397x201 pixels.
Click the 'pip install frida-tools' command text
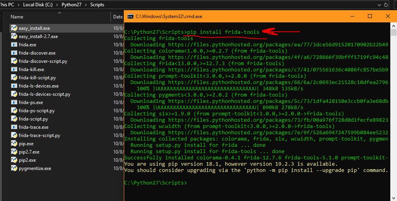223,32
